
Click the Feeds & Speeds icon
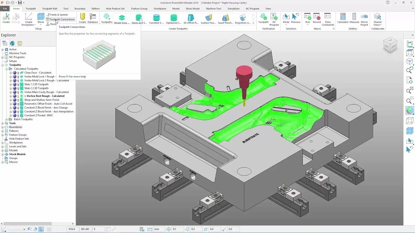48,15
